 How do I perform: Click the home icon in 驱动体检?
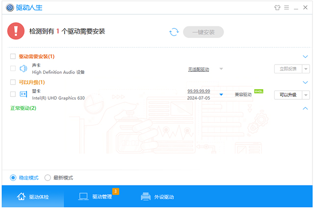[x=21, y=197]
